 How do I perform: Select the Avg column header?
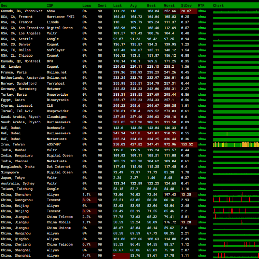pyautogui.click(x=133, y=6)
